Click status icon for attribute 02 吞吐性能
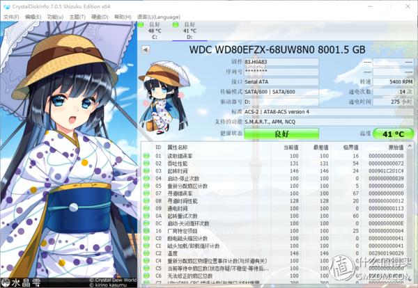The image size is (418, 288). coord(146,163)
